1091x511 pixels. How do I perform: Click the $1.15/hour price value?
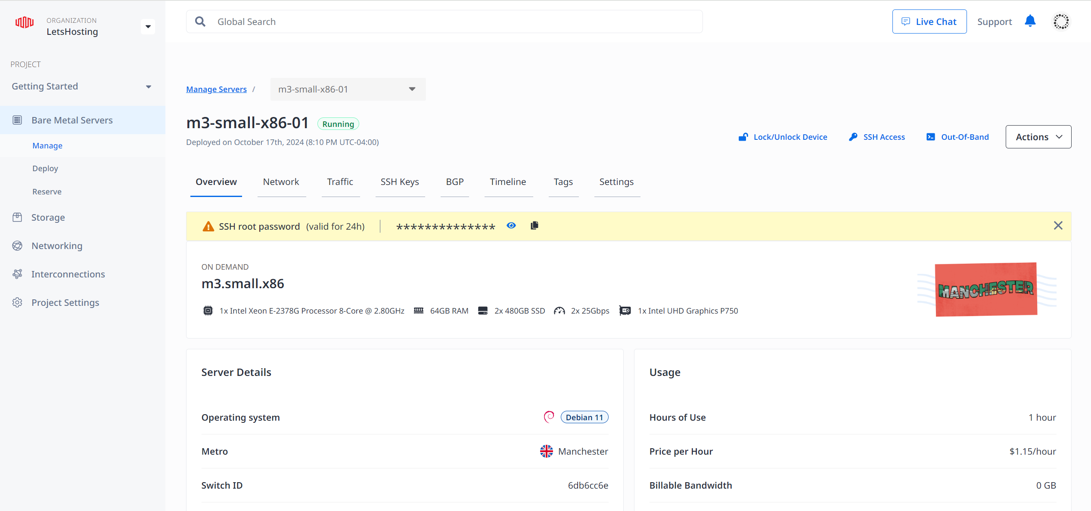tap(1032, 451)
